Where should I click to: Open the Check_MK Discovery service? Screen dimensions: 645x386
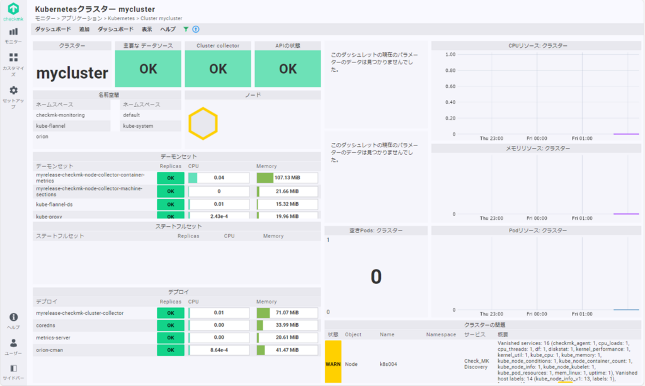[x=476, y=364]
